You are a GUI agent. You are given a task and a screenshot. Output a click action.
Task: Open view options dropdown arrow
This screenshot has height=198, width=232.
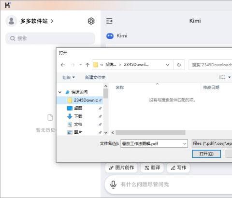tap(230, 77)
